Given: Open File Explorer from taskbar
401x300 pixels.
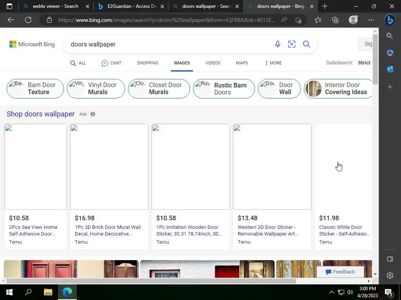Looking at the screenshot, I should pyautogui.click(x=48, y=292).
